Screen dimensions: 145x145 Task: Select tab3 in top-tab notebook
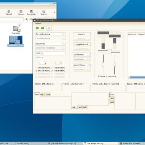click(48, 95)
